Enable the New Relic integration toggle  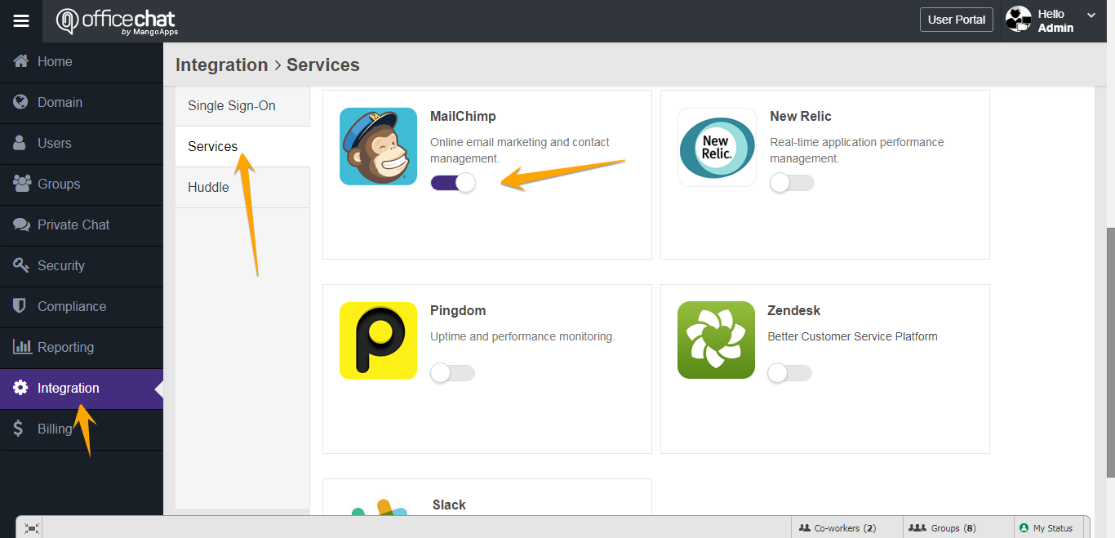tap(792, 183)
